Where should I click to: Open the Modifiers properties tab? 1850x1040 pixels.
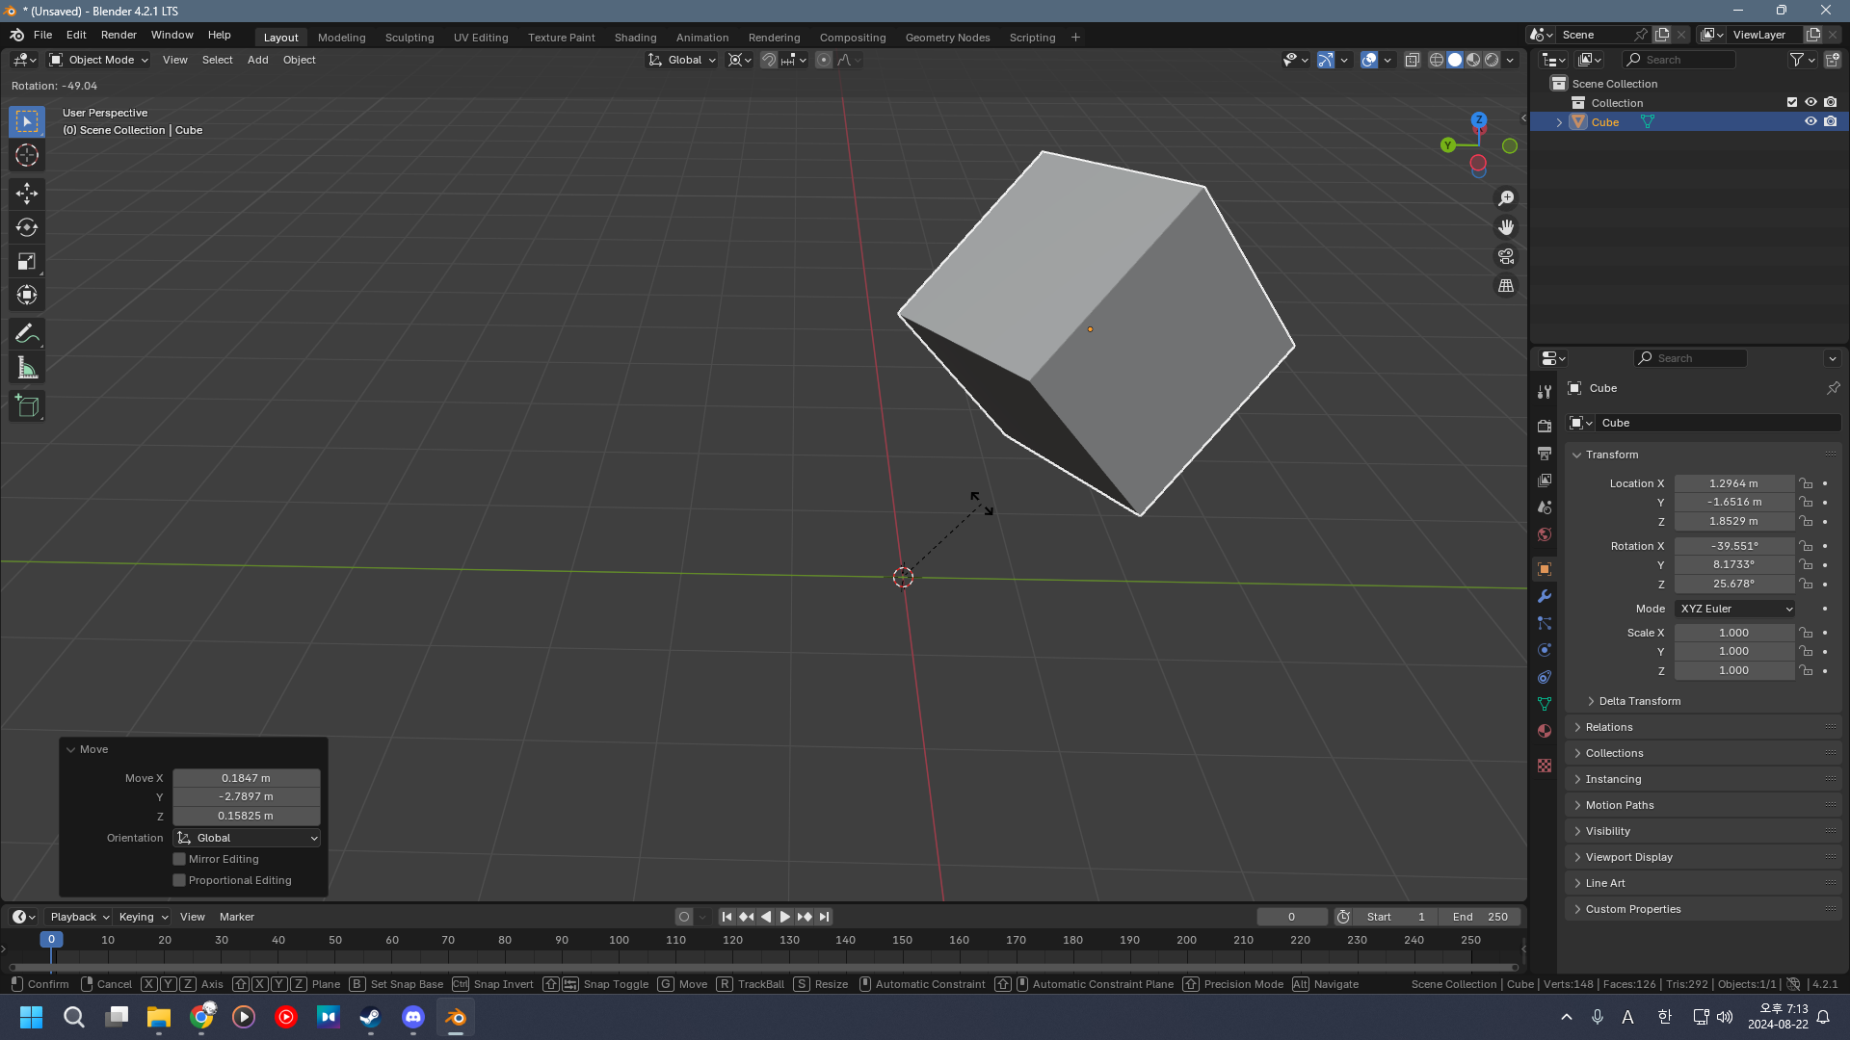tap(1545, 596)
